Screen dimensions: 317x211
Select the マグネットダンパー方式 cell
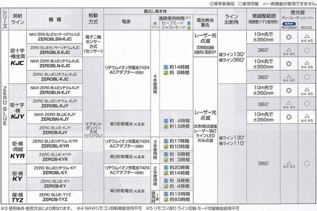(93, 130)
